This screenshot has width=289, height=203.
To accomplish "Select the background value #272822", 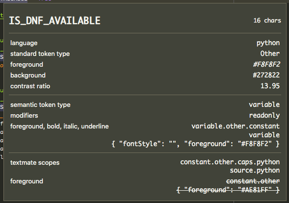I will coord(266,75).
